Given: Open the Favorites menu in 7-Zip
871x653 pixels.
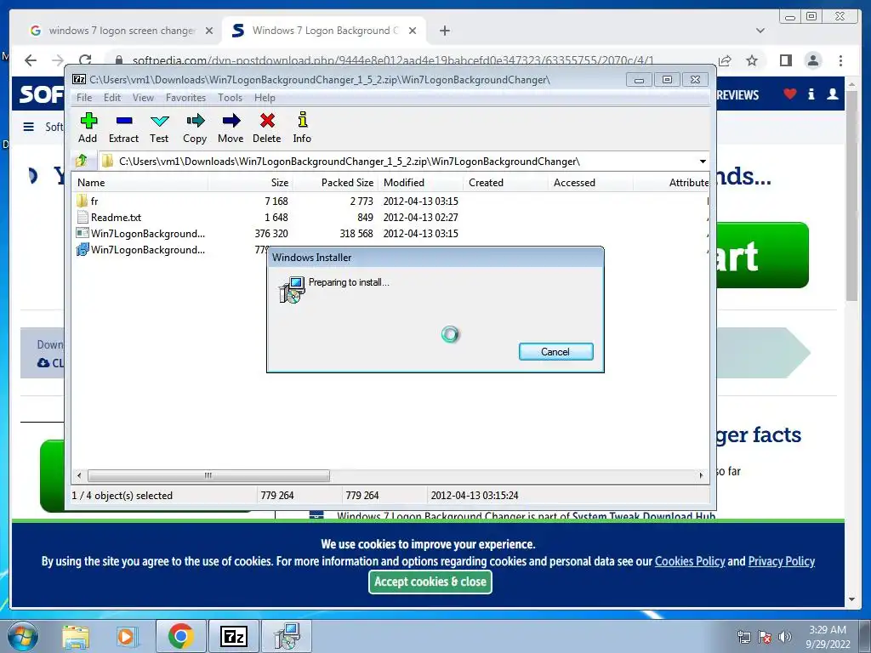Looking at the screenshot, I should pos(185,98).
